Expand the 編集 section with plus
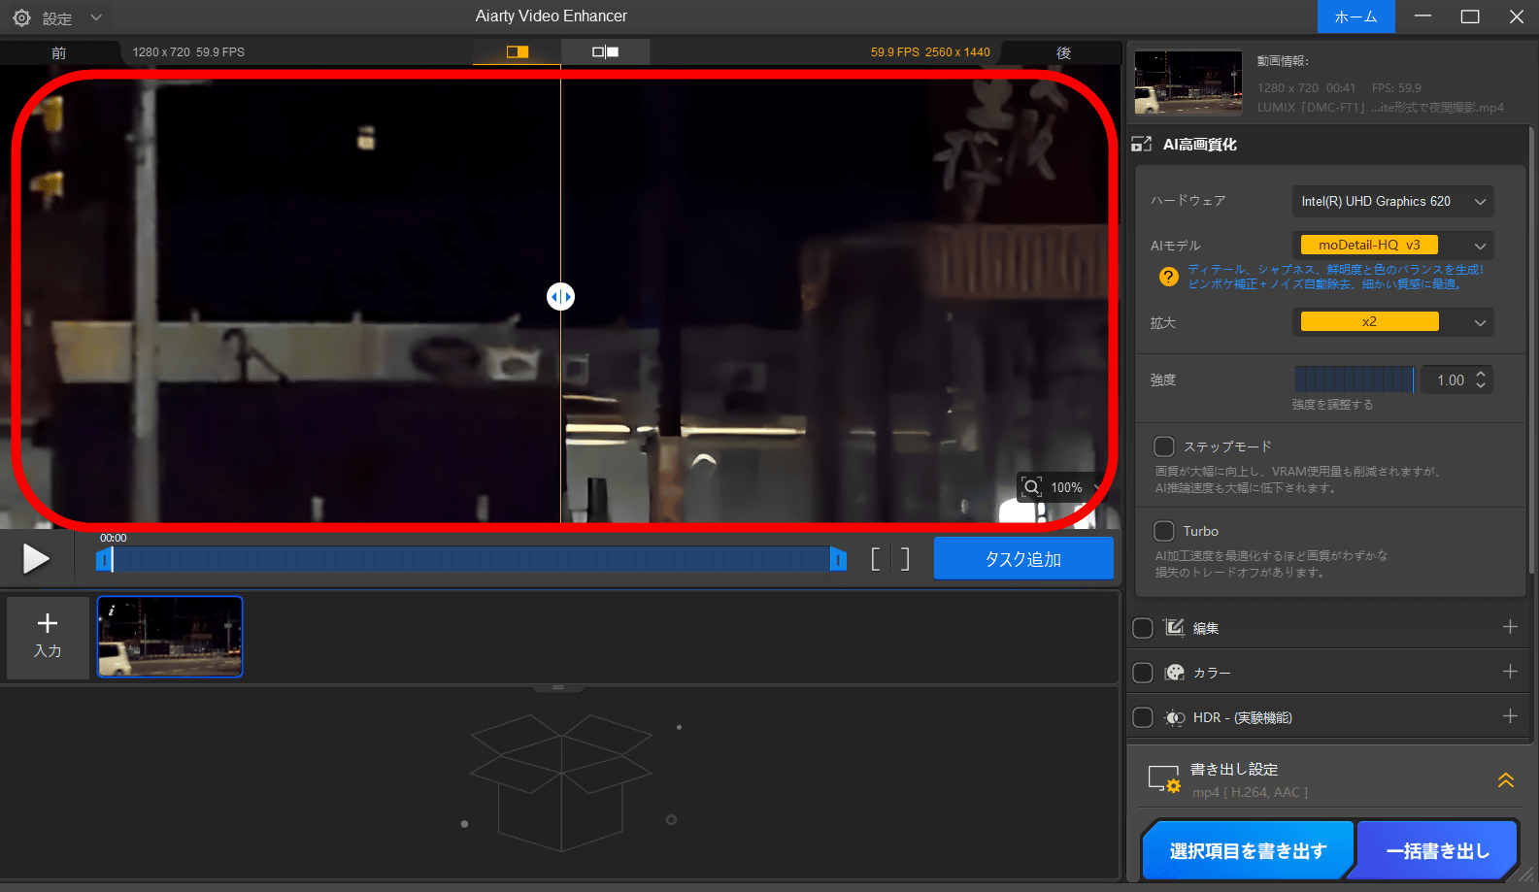Screen dimensions: 1539x892 [1509, 627]
